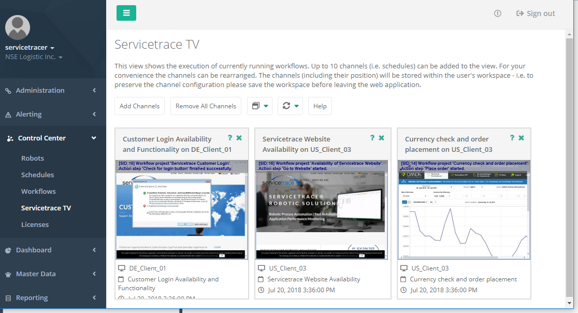Click monitor icon in Servicetrace Website card

tap(262, 268)
